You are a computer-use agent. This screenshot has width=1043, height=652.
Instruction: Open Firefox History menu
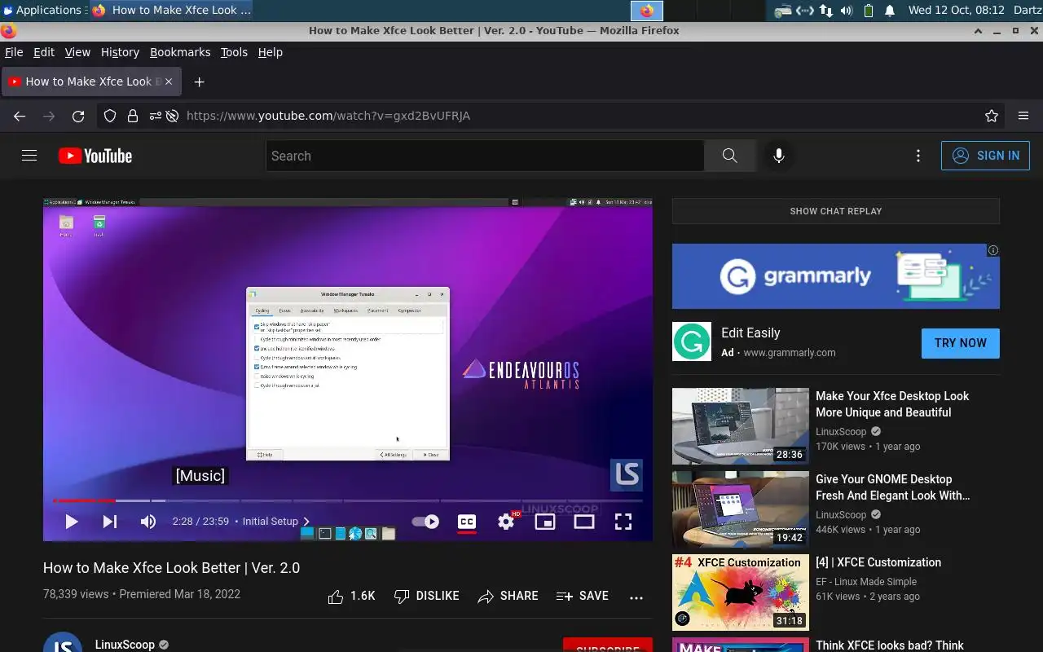[x=120, y=52]
